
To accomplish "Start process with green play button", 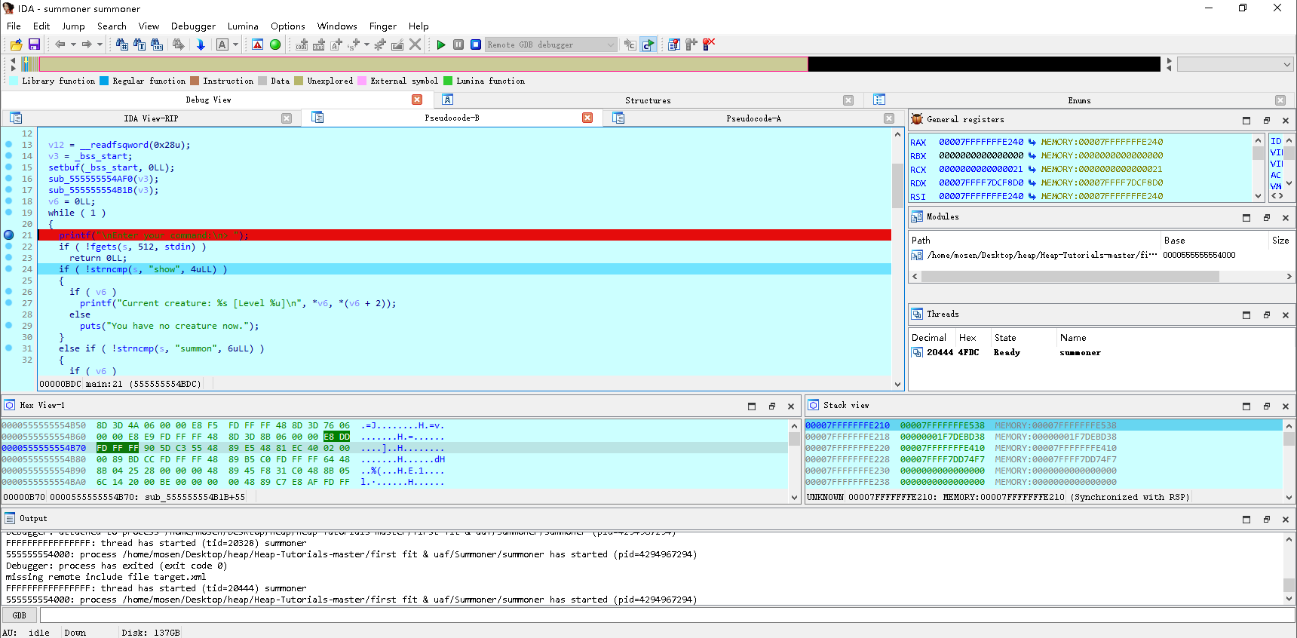I will pos(441,44).
